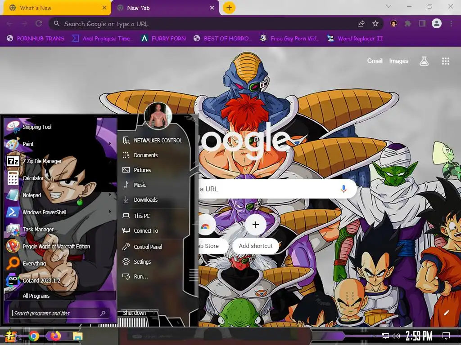Customize this page pencil icon
The width and height of the screenshot is (461, 345).
[446, 313]
